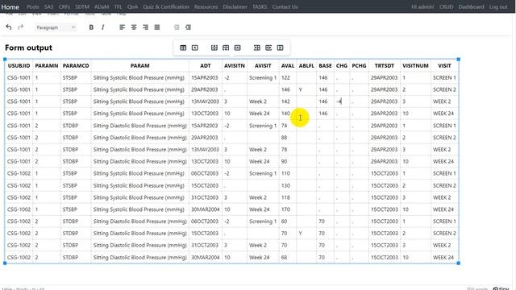Click the AVISITN column header
Viewport: 516px width, 290px height.
point(235,66)
